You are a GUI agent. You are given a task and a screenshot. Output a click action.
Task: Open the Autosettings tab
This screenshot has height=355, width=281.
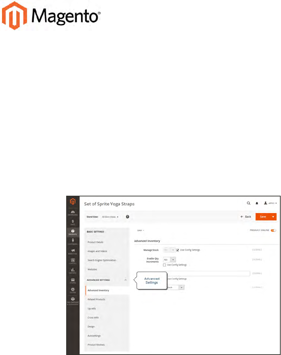click(94, 336)
